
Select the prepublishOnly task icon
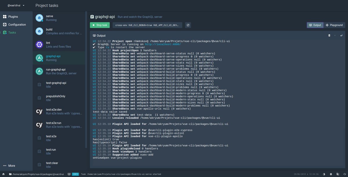pyautogui.click(x=39, y=98)
